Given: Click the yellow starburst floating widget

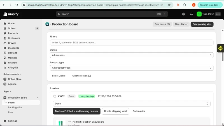Looking at the screenshot, I should click(x=220, y=48).
